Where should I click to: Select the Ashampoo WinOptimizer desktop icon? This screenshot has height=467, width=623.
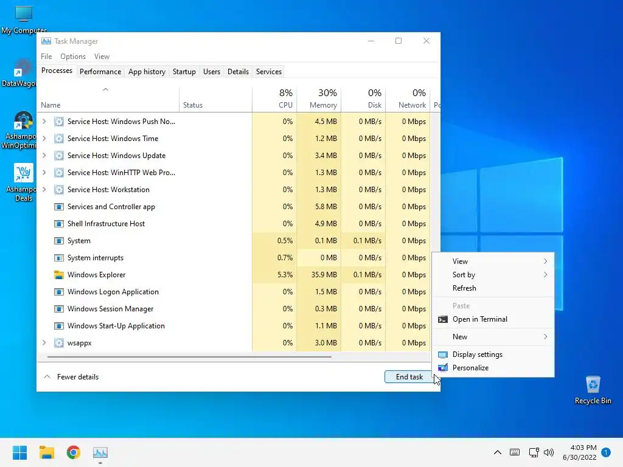tap(20, 130)
